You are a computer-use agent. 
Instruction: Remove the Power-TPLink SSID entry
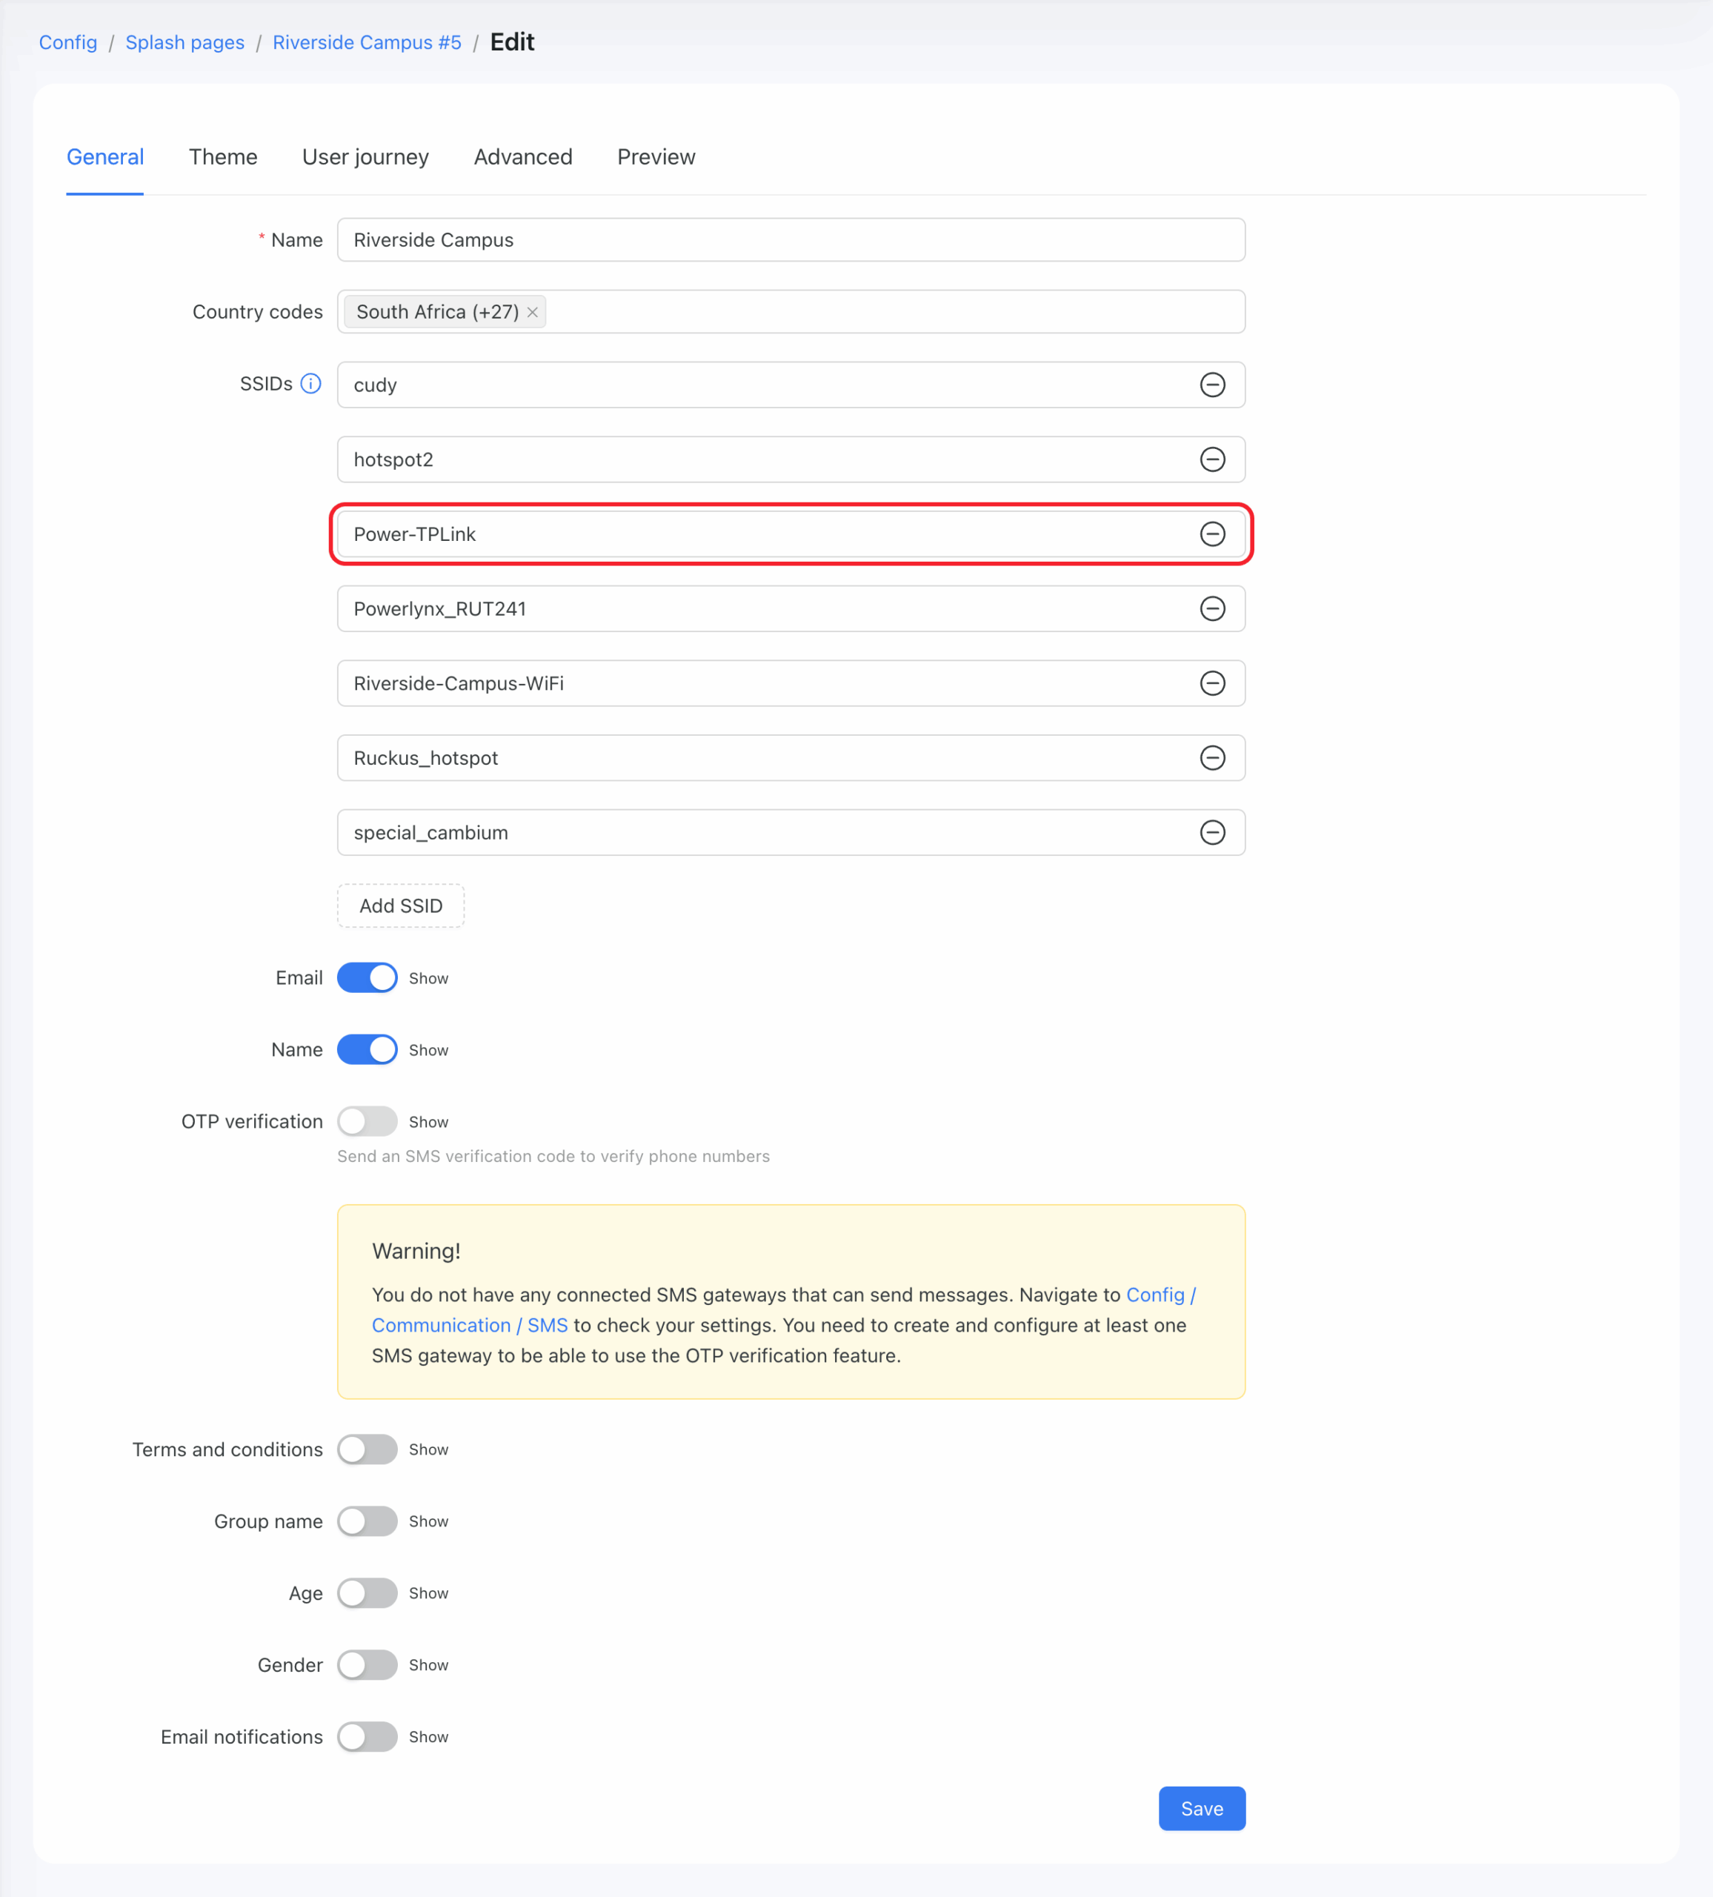pos(1213,534)
